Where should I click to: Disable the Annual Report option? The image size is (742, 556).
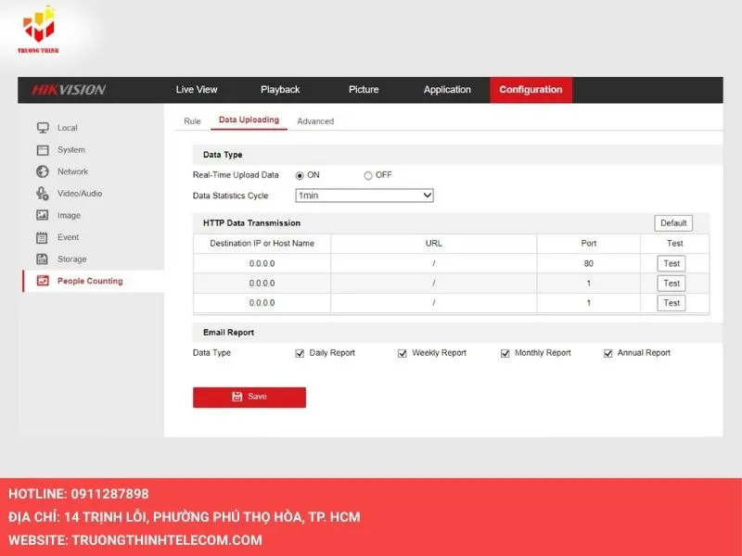tap(608, 353)
